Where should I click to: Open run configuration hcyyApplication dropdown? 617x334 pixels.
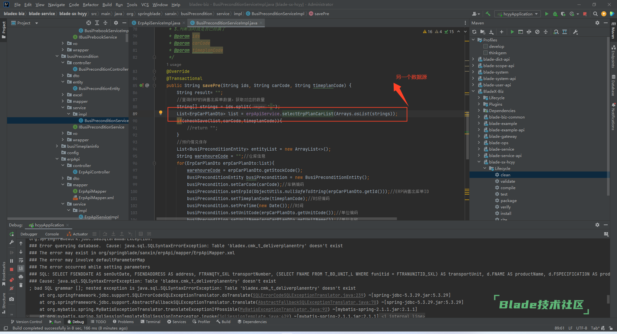(x=518, y=14)
